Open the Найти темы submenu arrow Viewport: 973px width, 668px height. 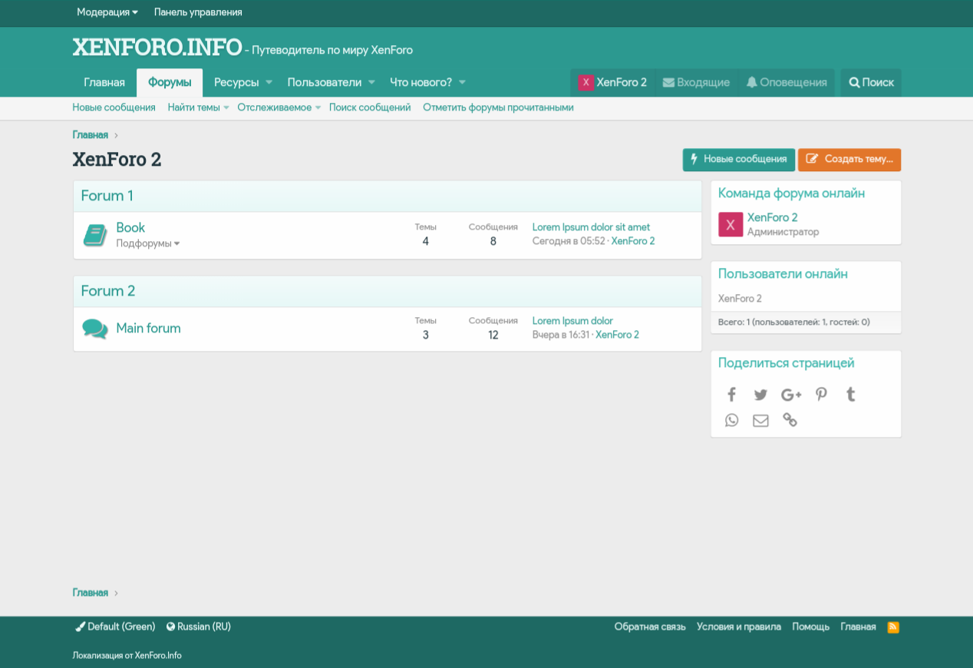pos(226,108)
